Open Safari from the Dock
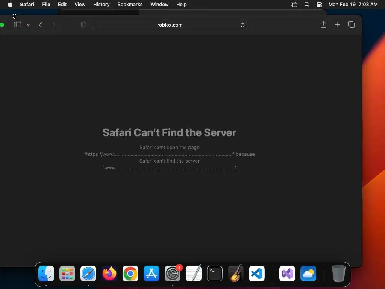The width and height of the screenshot is (385, 289). (x=88, y=274)
